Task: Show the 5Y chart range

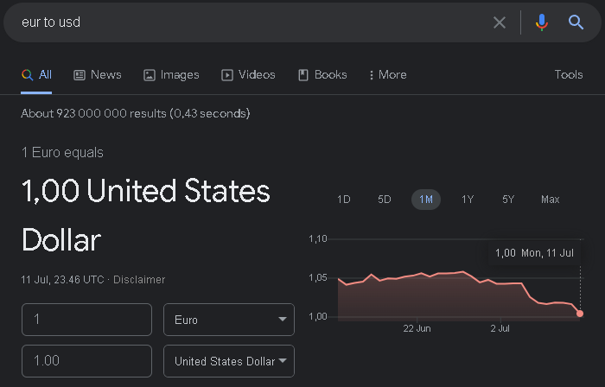Action: click(x=508, y=200)
